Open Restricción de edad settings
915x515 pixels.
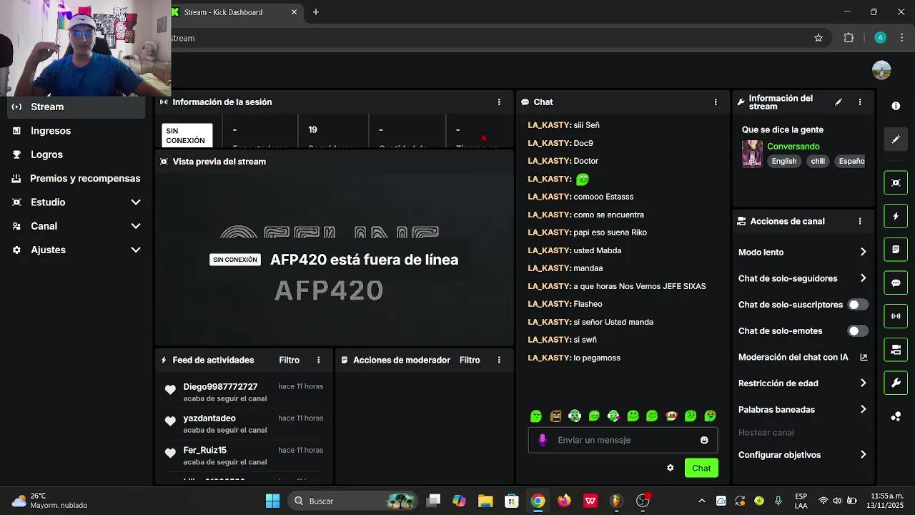[802, 383]
